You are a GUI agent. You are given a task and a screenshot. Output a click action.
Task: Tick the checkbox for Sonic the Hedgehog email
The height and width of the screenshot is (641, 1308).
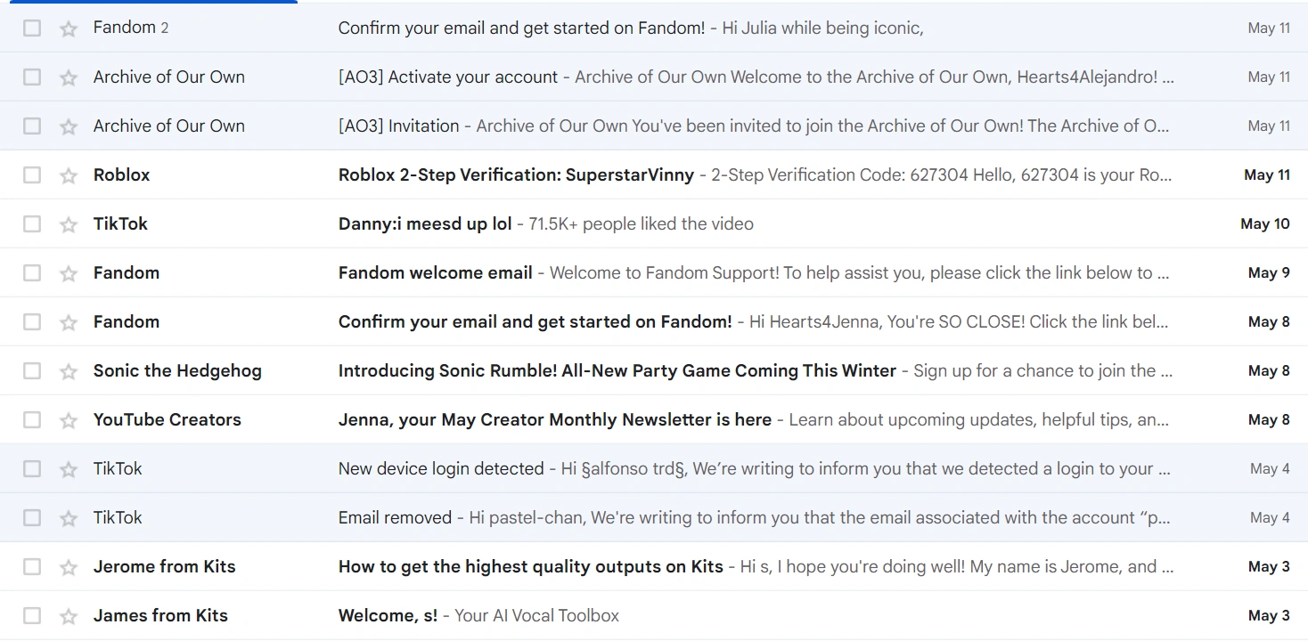[x=32, y=371]
